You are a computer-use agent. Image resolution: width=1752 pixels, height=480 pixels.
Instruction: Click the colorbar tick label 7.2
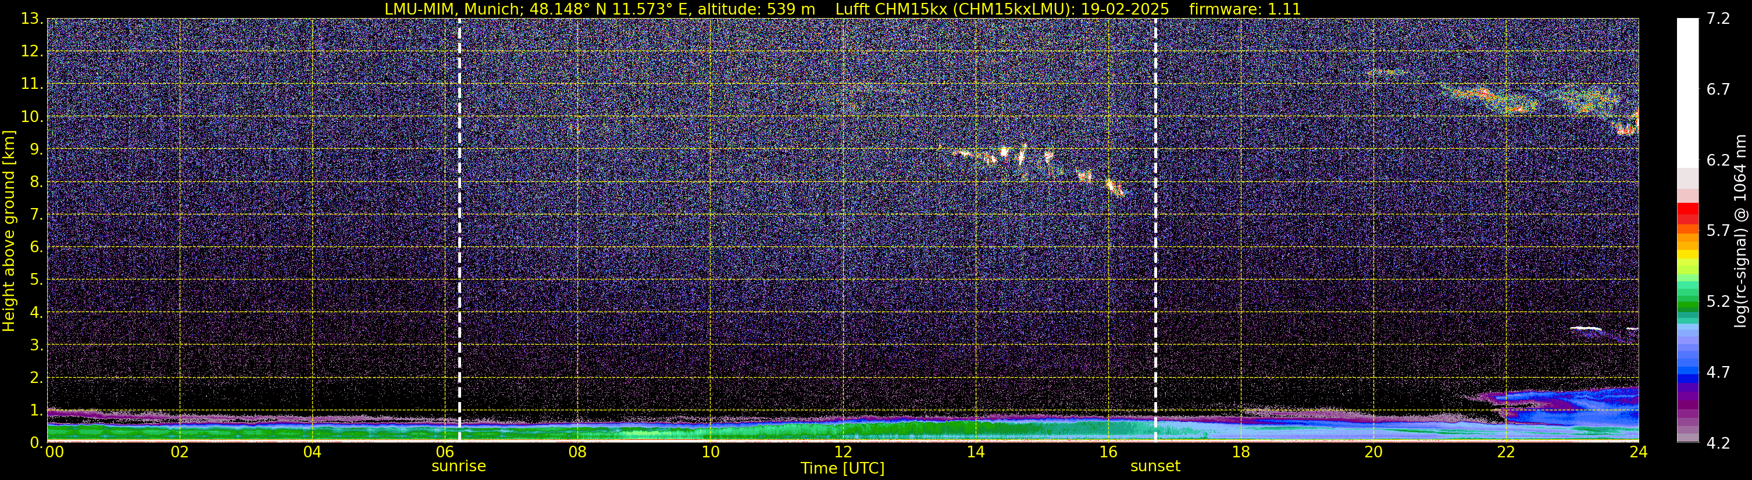[1718, 19]
